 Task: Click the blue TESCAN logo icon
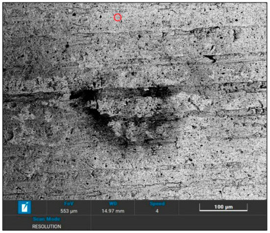click(25, 207)
